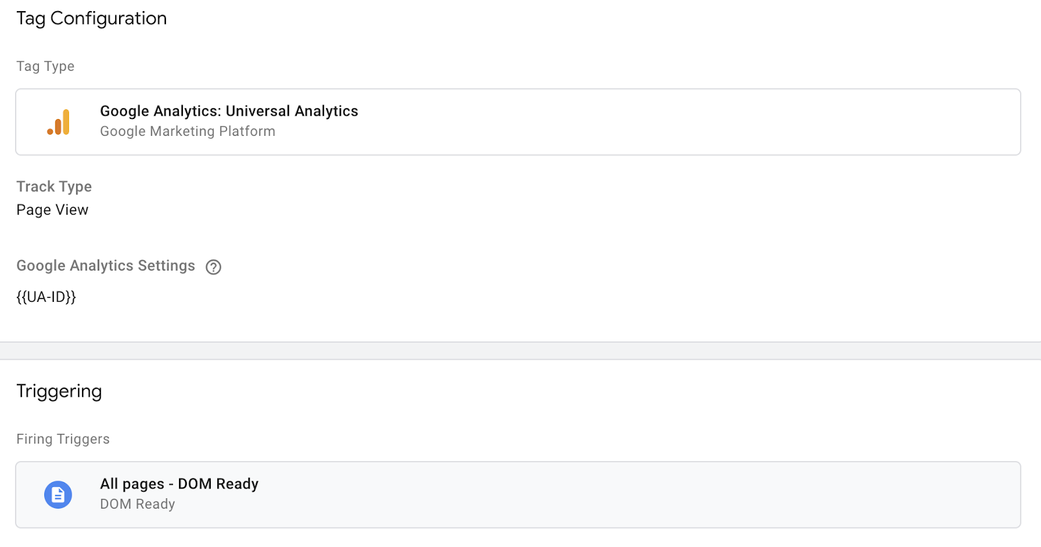
Task: Click the Google Analytics bar chart icon
Action: click(x=59, y=122)
